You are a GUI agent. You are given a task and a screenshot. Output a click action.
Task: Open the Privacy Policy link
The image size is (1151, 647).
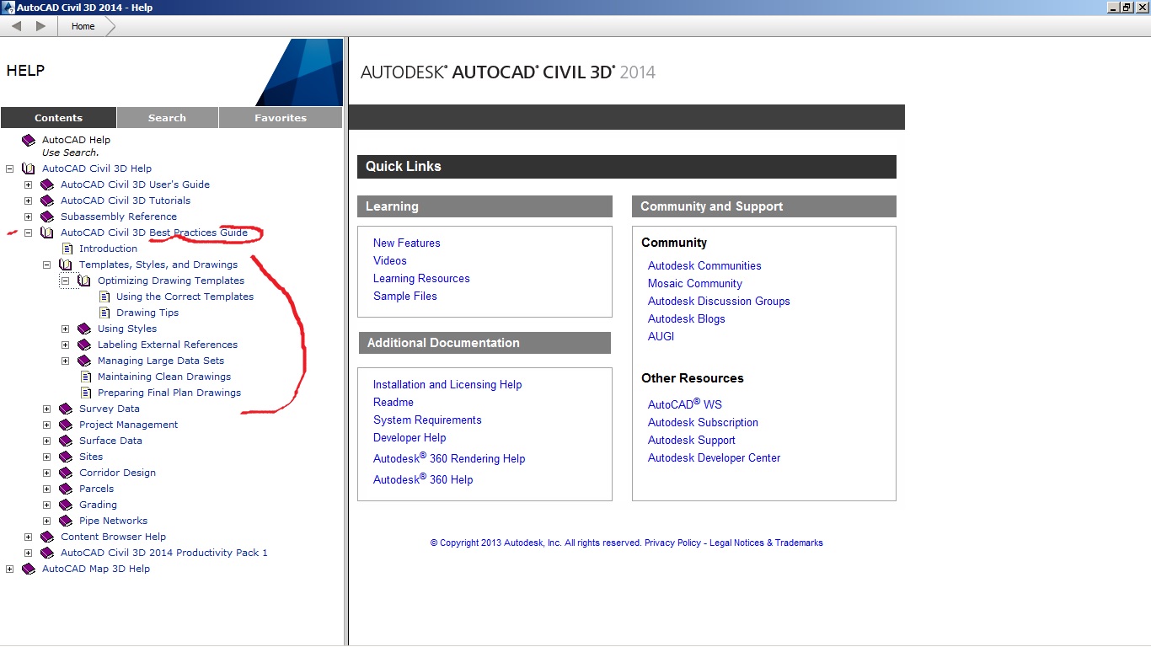672,543
